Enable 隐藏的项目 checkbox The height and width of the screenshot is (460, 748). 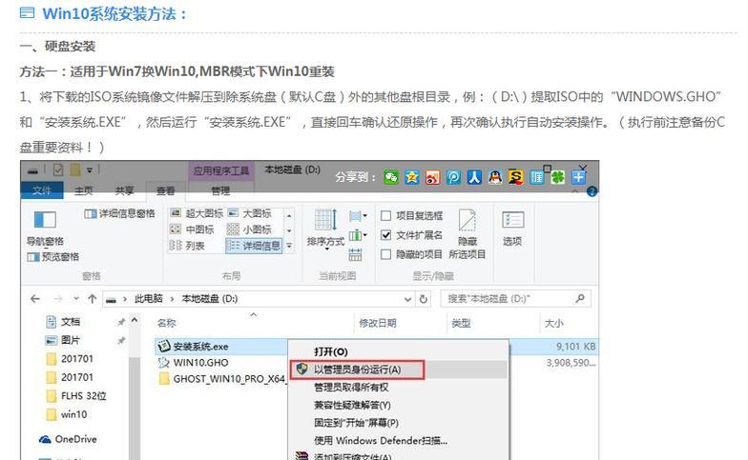(x=385, y=255)
